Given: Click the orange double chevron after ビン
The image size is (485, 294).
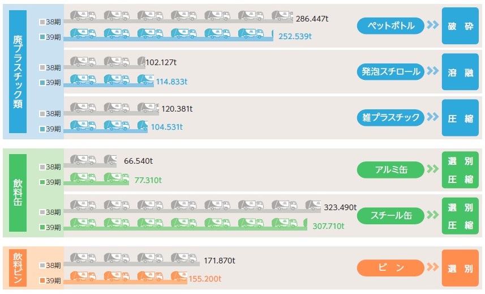Looking at the screenshot, I should [433, 267].
